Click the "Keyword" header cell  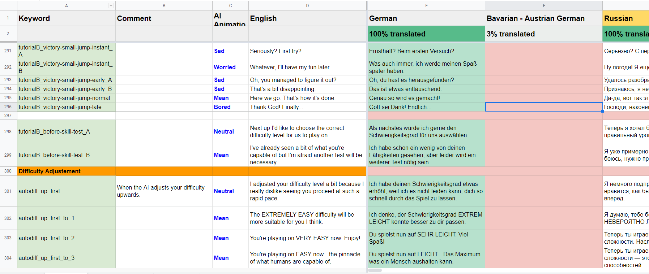(66, 18)
